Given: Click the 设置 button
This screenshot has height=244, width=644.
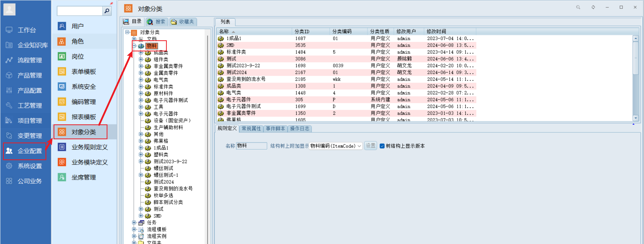Looking at the screenshot, I should pos(371,146).
